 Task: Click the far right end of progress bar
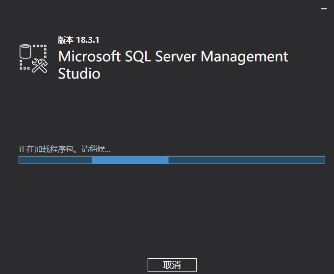(323, 160)
